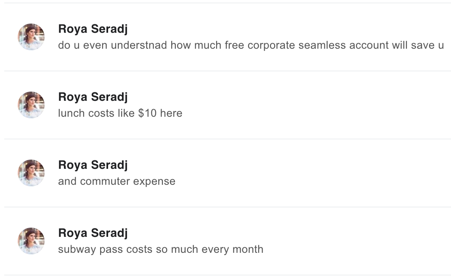Click the avatar next to the lunch costs message
451x278 pixels.
[x=31, y=105]
